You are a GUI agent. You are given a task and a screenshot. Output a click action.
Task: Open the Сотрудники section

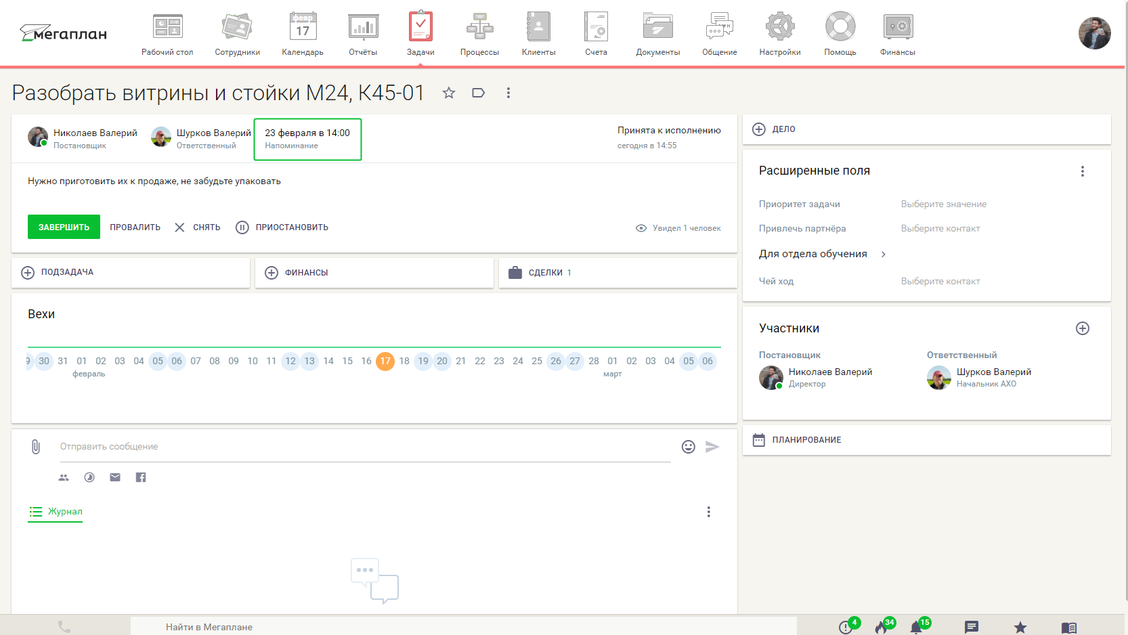(x=237, y=34)
